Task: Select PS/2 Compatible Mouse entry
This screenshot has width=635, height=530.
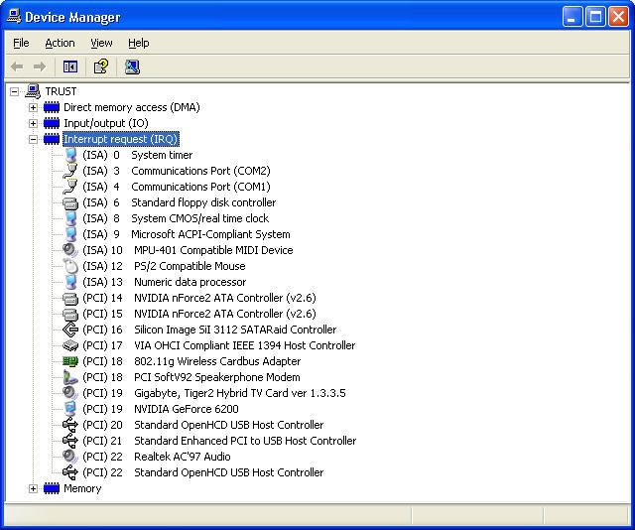Action: (164, 266)
